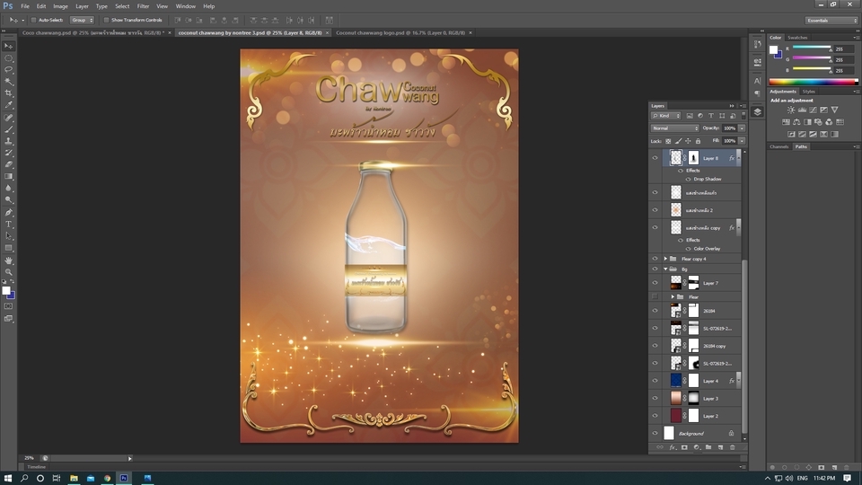Open the Essentials workspace dropdown
The image size is (862, 485).
click(x=831, y=21)
